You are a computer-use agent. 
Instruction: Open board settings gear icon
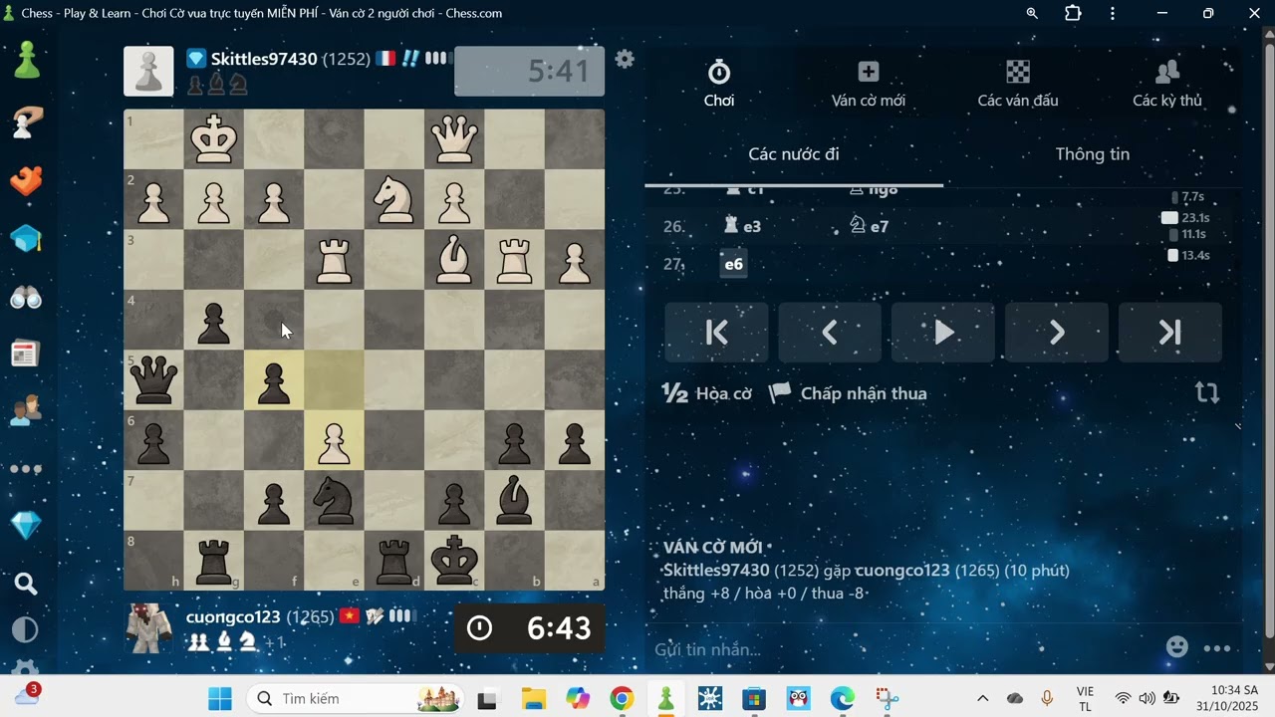[x=625, y=59]
